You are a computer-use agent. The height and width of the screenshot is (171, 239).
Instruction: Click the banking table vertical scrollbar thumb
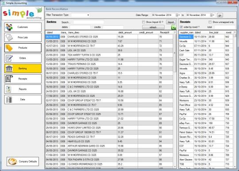pyautogui.click(x=175, y=53)
